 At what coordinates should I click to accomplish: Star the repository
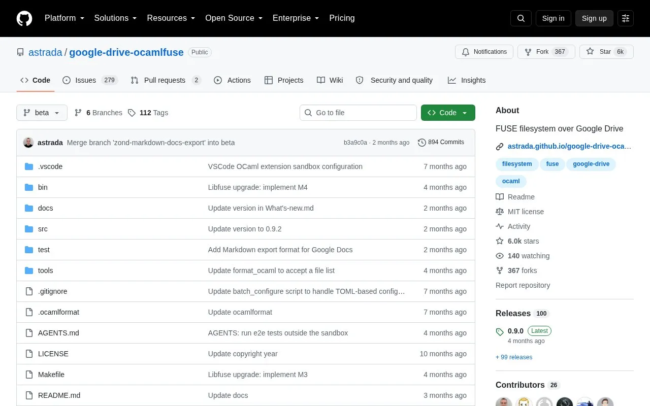click(606, 52)
